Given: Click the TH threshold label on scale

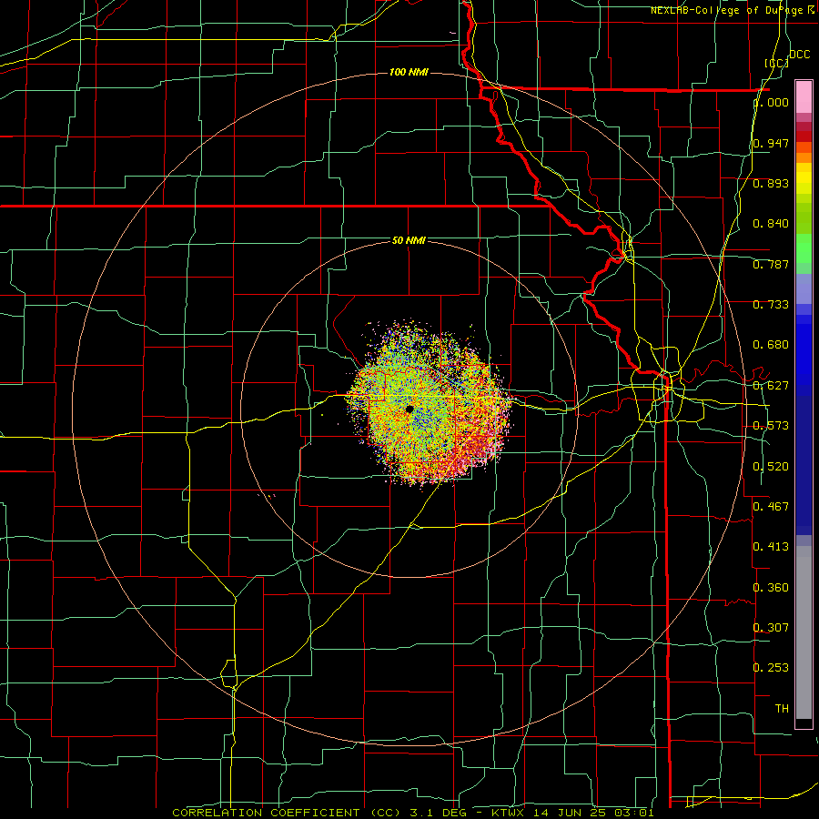Looking at the screenshot, I should point(782,709).
